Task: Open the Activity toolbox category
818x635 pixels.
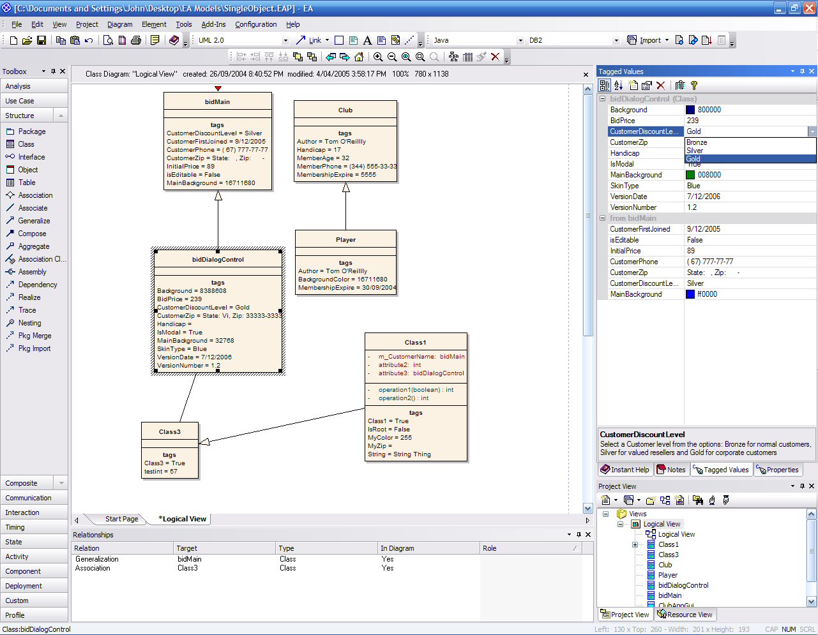Action: click(34, 557)
